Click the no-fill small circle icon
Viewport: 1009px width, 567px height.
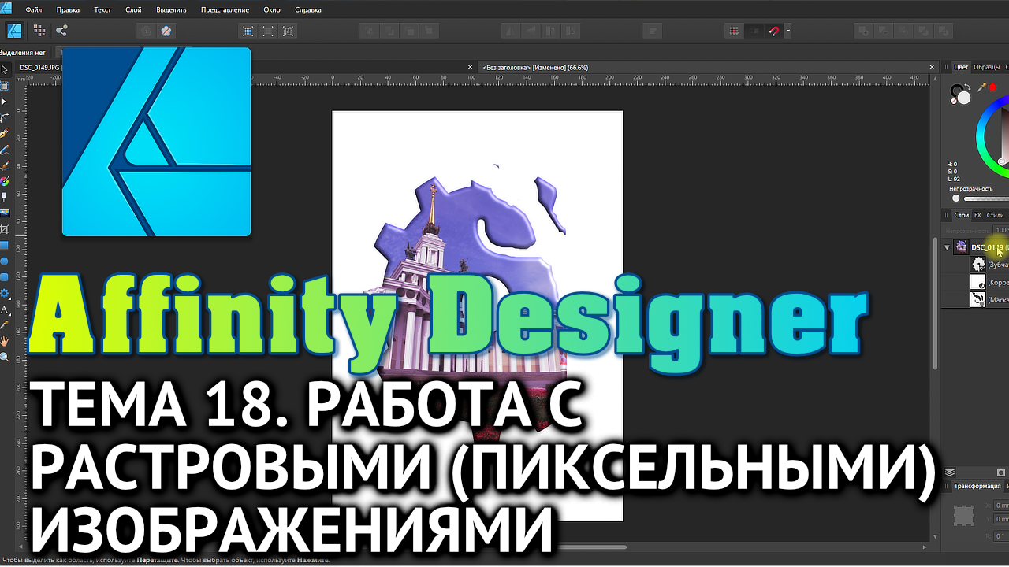tap(954, 101)
